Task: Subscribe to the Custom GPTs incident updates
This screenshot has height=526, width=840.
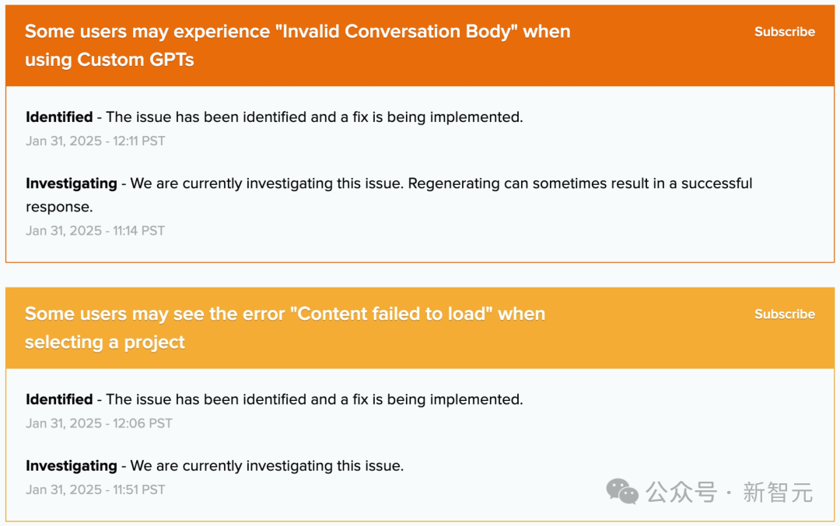Action: (784, 32)
